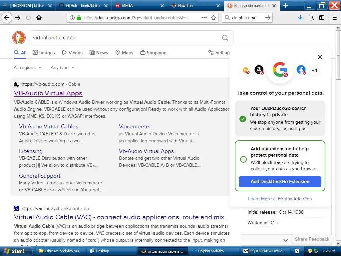Switch to the GitHub Tinob/Ishiiruka tab
The height and width of the screenshot is (256, 341).
pos(84,6)
